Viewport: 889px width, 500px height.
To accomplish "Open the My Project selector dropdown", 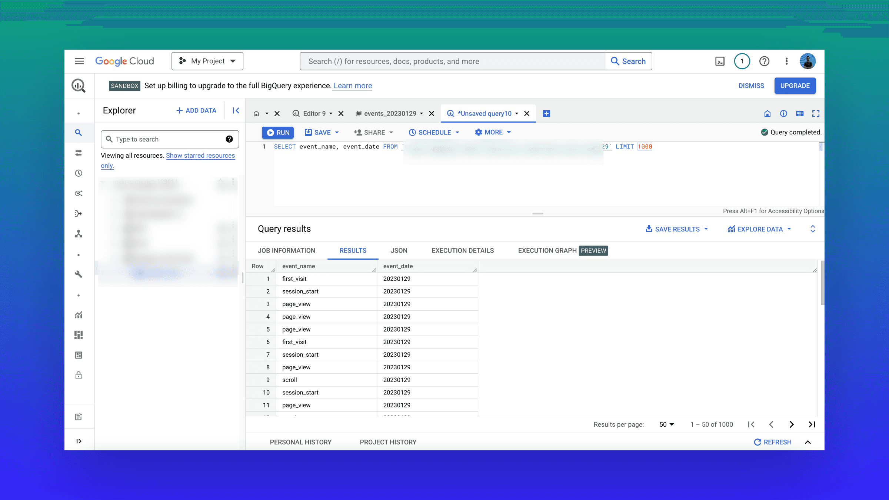I will click(207, 61).
